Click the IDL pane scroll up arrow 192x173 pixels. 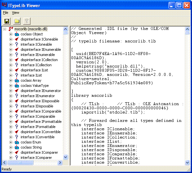187,29
